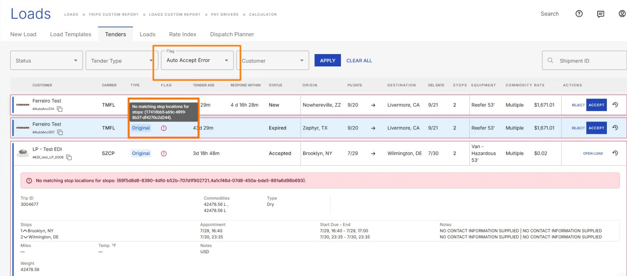Click the APPLY filters button
Image resolution: width=627 pixels, height=276 pixels.
pos(328,60)
